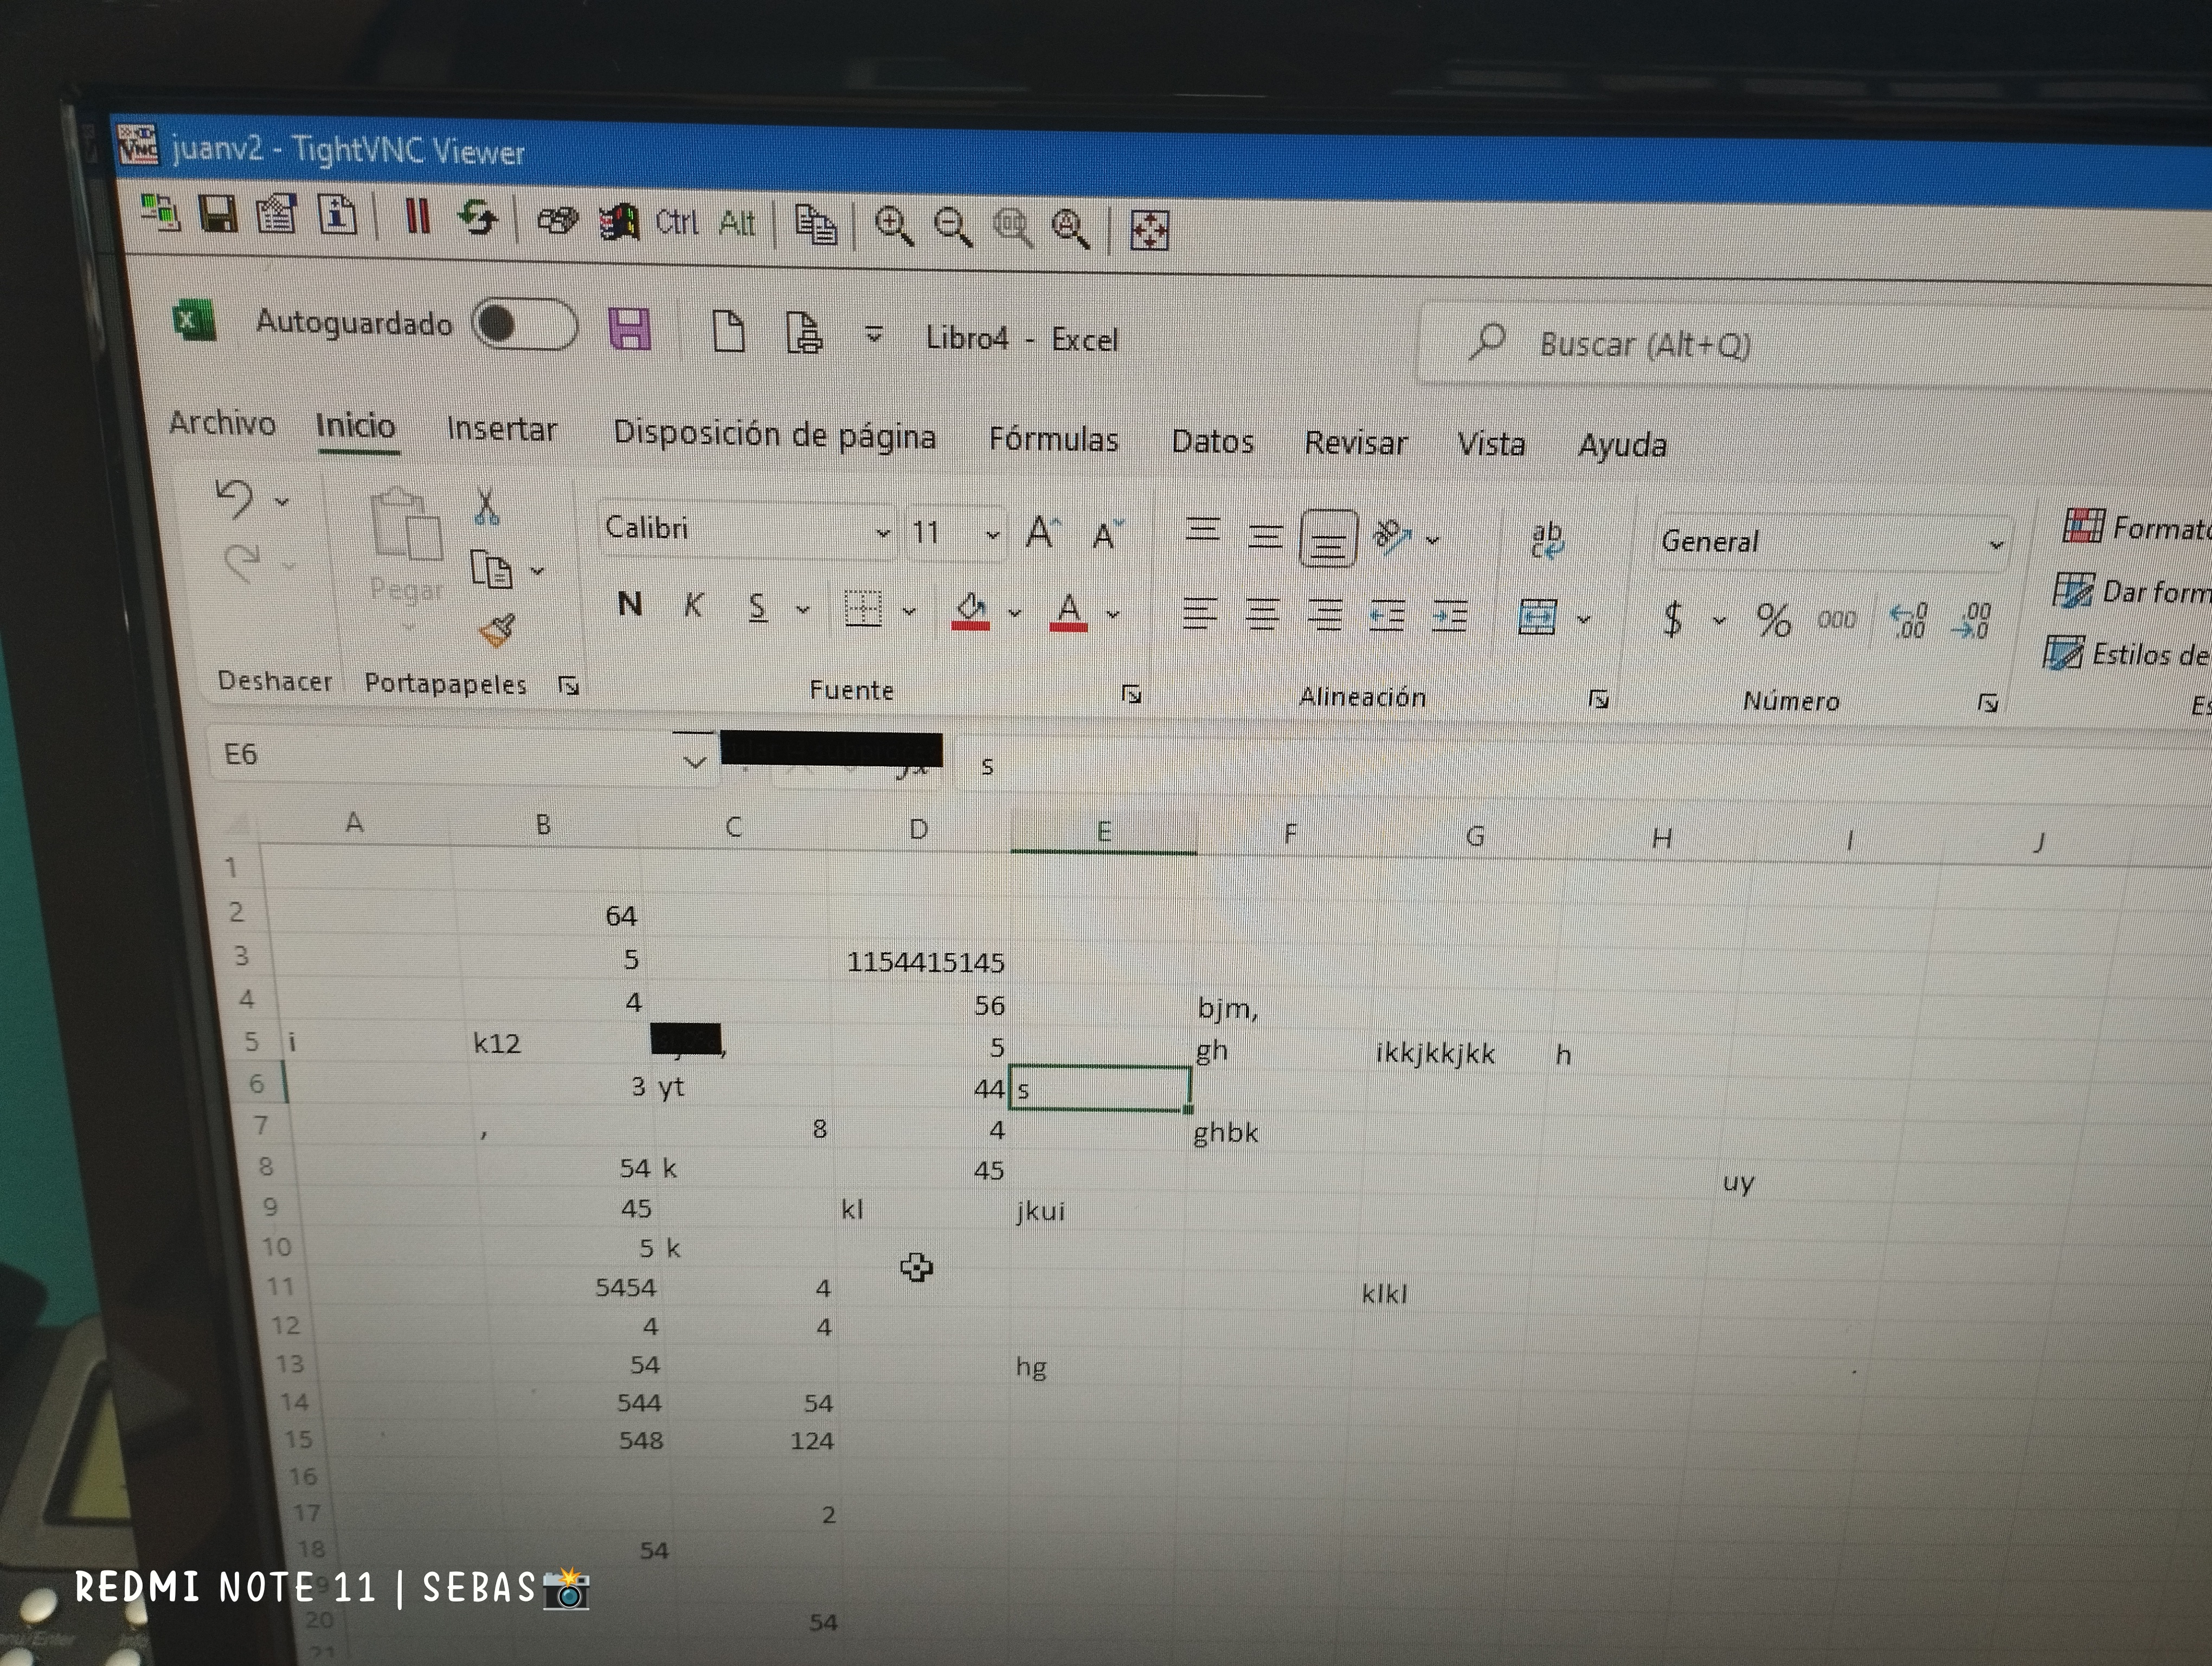Open the font size 11 dropdown
The image size is (2212, 1666).
(992, 534)
